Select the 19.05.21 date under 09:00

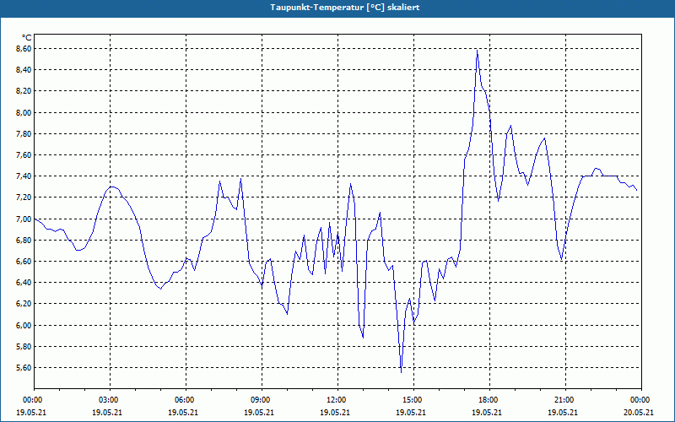259,412
